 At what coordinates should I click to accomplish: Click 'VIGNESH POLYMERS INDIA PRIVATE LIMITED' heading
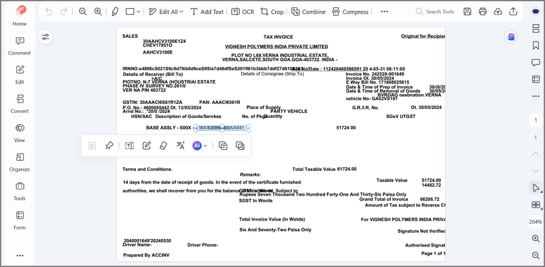point(276,47)
